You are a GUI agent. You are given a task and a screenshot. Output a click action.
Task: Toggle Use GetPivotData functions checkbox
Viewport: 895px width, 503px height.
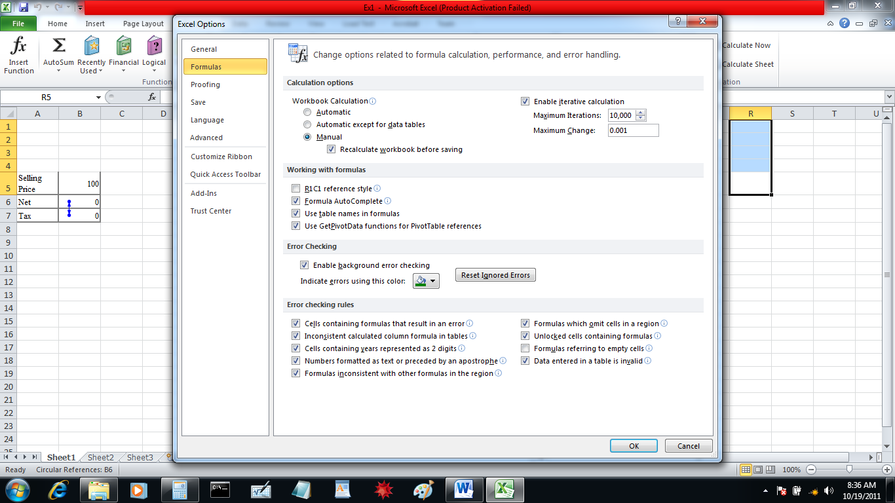click(295, 226)
